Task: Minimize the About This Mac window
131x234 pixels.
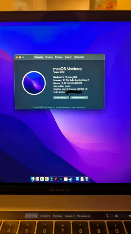Action: click(x=20, y=57)
